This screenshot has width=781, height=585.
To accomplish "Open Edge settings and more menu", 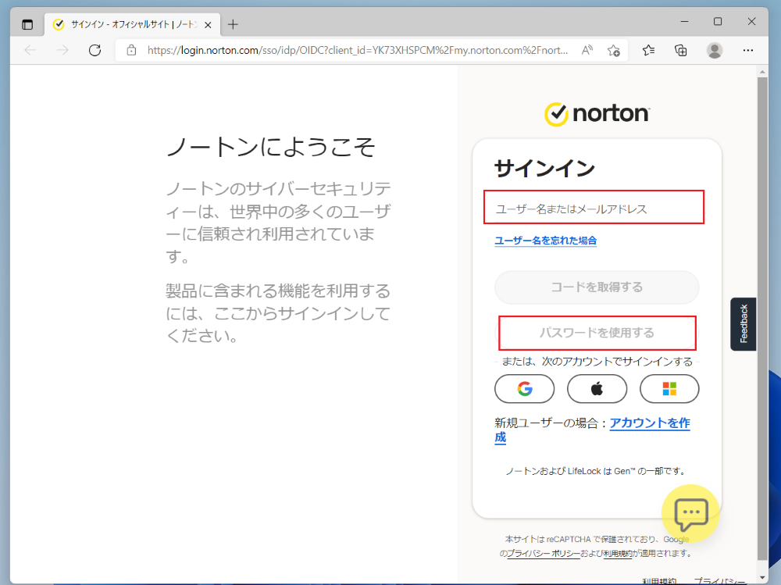I will (747, 50).
